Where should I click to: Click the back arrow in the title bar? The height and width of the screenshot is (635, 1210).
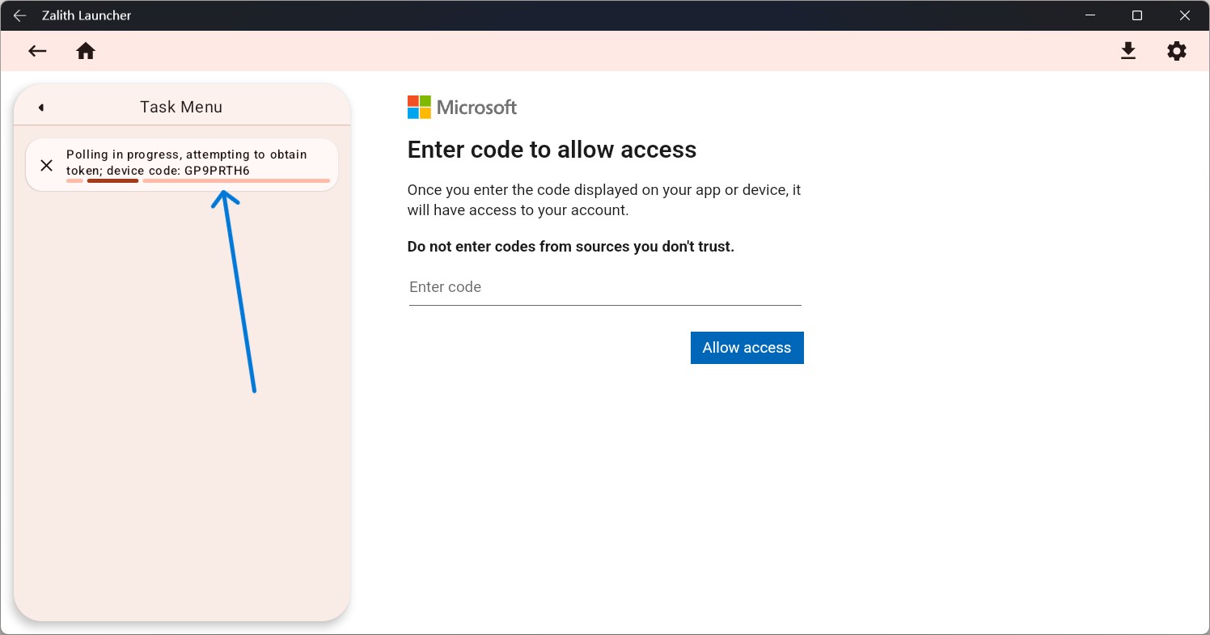click(x=20, y=15)
